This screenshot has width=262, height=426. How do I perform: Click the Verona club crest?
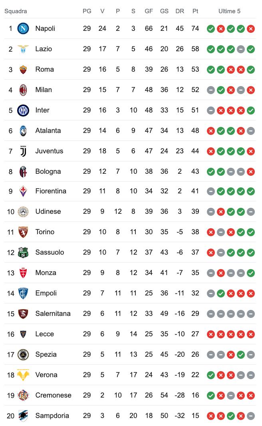[x=23, y=375]
